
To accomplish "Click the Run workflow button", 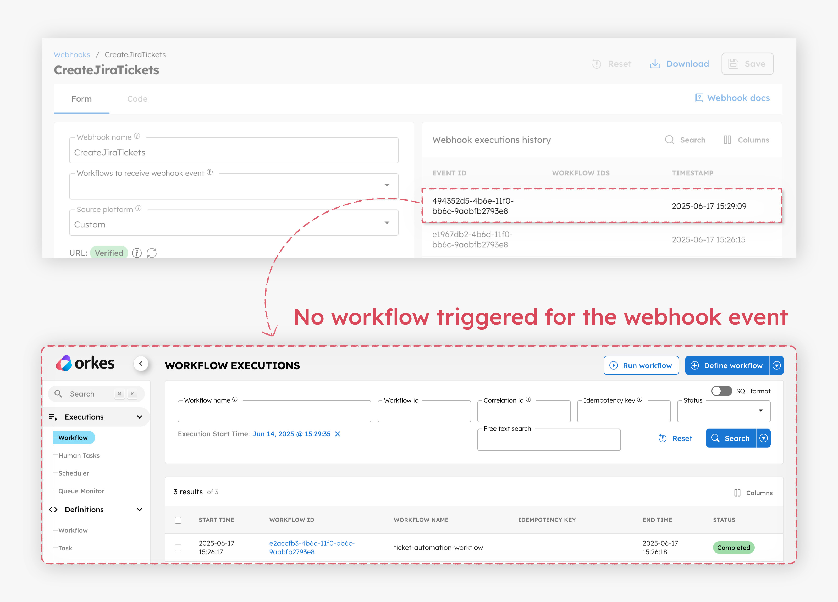I will pyautogui.click(x=641, y=366).
